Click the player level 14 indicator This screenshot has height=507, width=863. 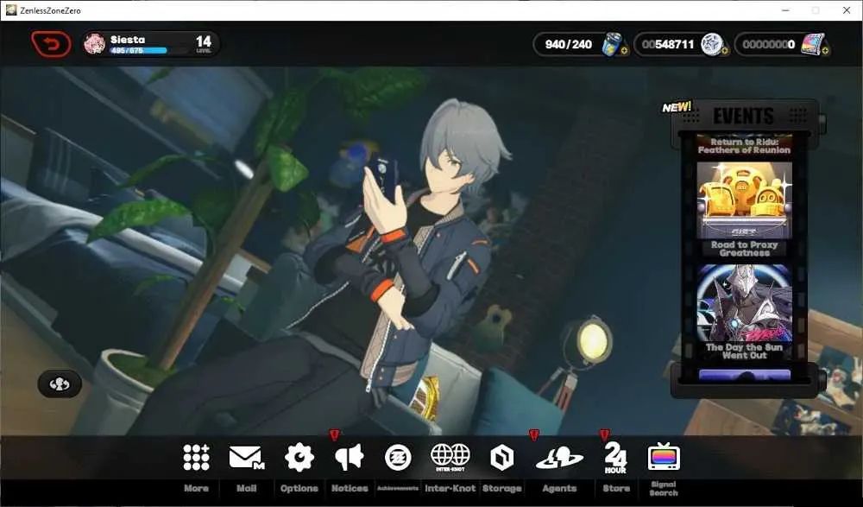coord(203,43)
